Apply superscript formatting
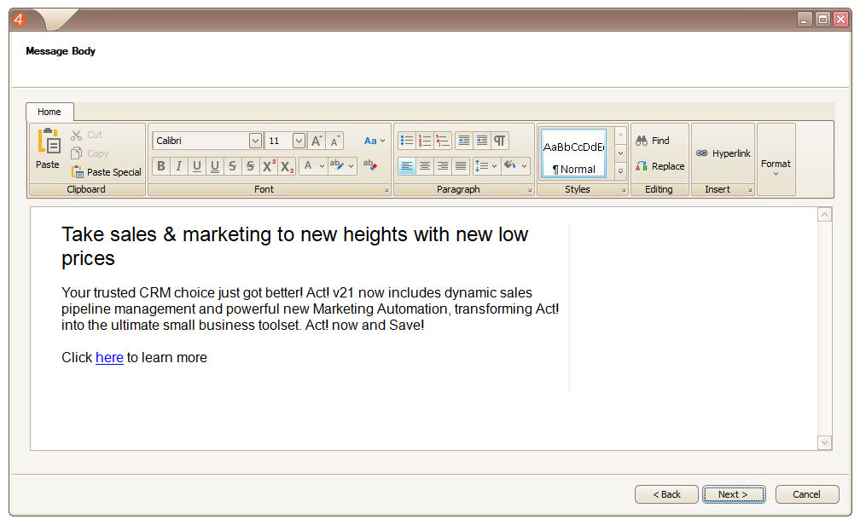This screenshot has width=860, height=525. click(x=268, y=166)
